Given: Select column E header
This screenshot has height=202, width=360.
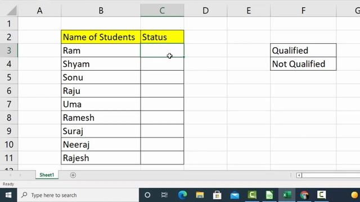Looking at the screenshot, I should (249, 11).
